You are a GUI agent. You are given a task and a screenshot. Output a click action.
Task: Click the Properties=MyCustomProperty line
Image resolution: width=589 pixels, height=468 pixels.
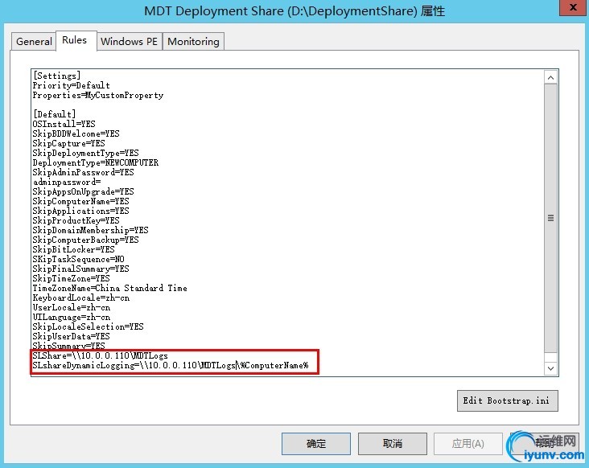click(x=98, y=95)
